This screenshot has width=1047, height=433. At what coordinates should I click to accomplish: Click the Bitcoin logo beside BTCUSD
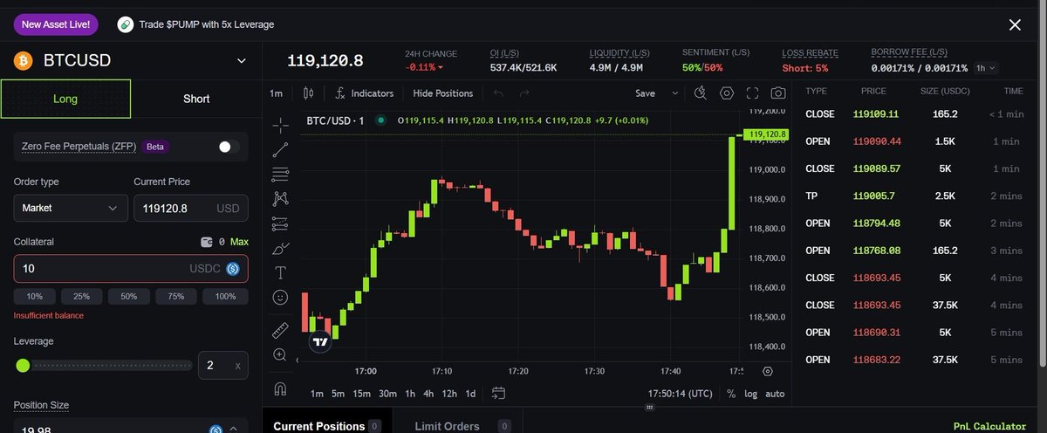[x=22, y=60]
